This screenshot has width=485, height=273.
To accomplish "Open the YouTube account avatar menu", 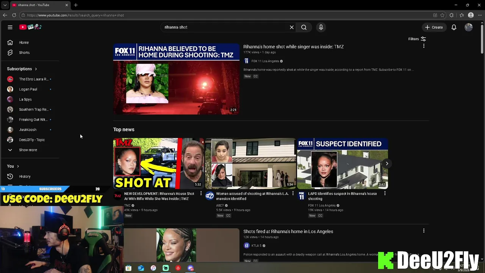I will 469,27.
